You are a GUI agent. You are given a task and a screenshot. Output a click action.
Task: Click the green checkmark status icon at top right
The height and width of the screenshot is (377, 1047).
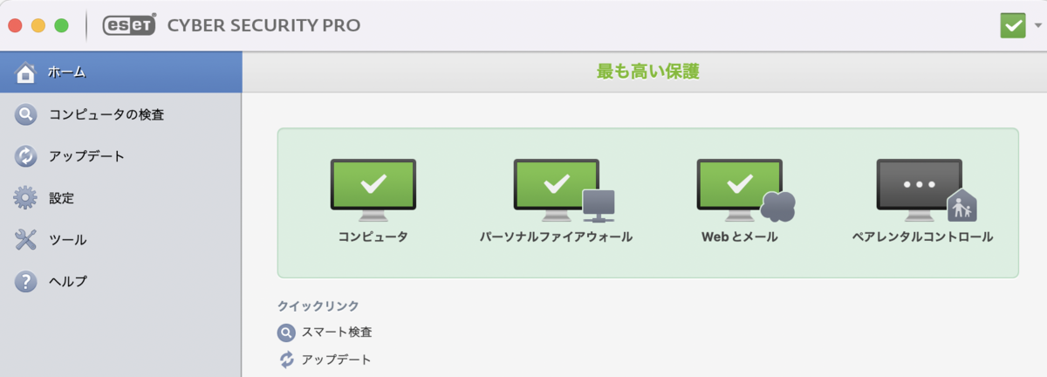point(1012,25)
